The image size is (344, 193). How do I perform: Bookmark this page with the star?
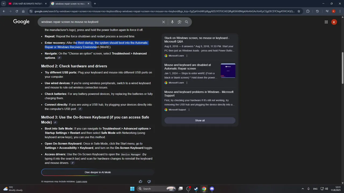(299, 11)
